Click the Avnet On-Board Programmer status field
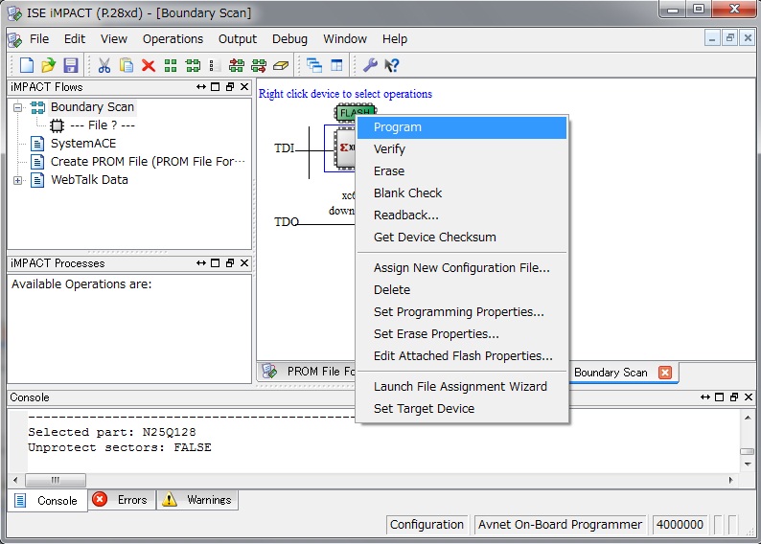The width and height of the screenshot is (761, 544). pyautogui.click(x=560, y=525)
